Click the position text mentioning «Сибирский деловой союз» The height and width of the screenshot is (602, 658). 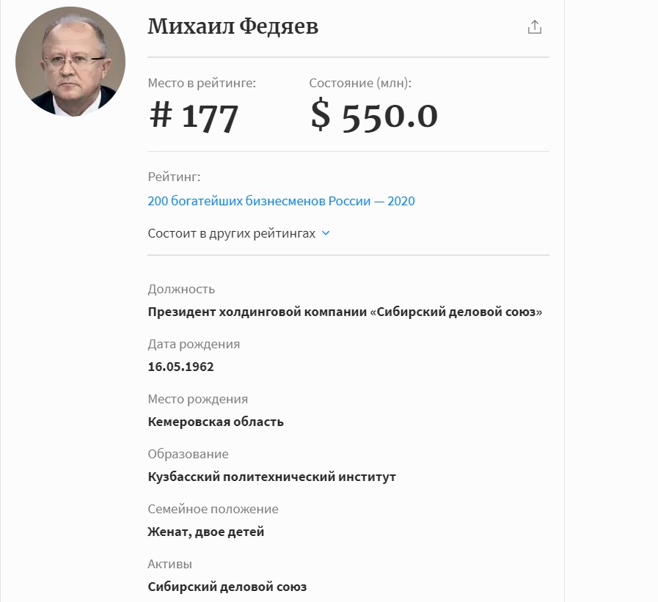point(345,312)
